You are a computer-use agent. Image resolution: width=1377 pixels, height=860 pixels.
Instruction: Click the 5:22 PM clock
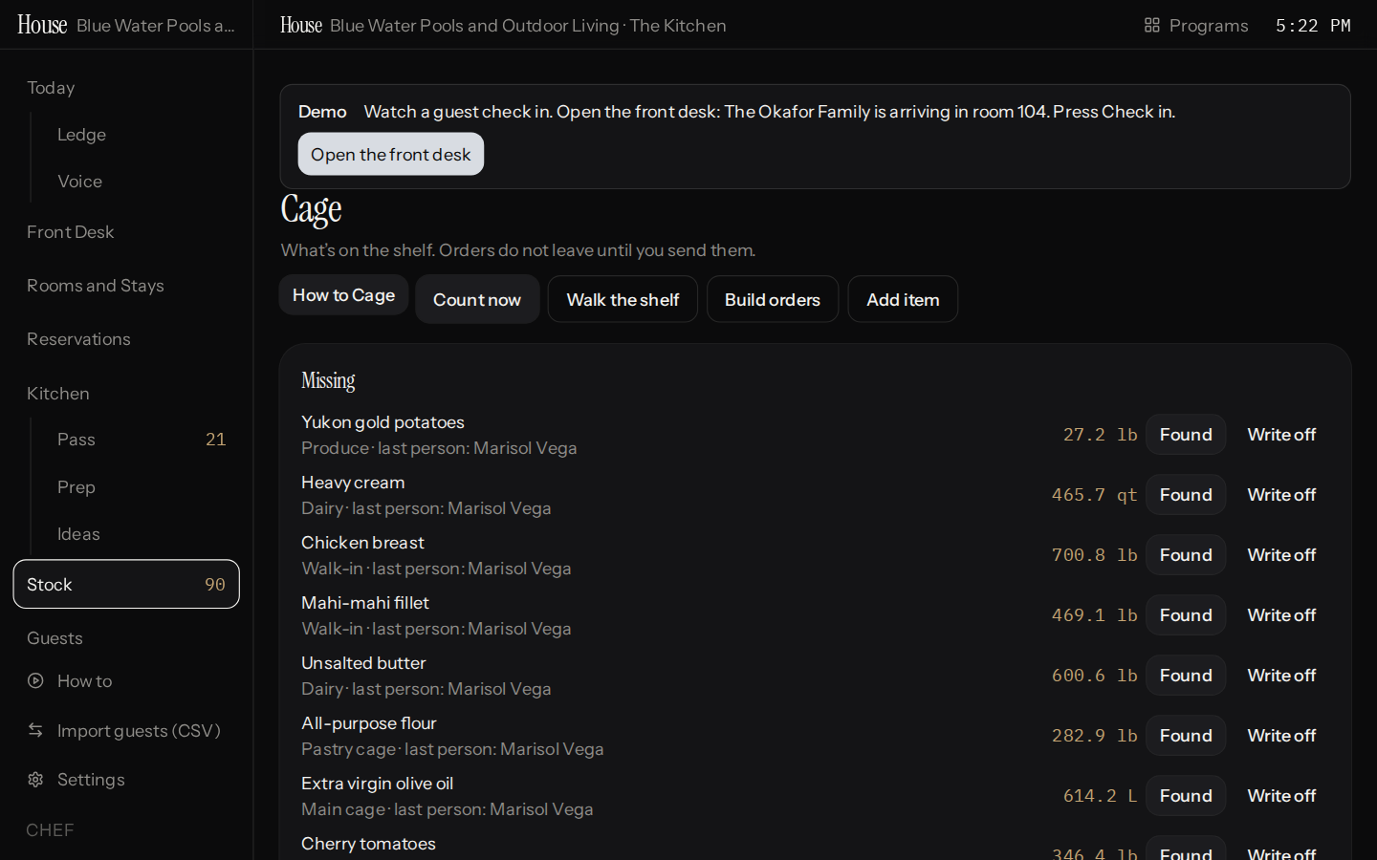click(x=1313, y=26)
